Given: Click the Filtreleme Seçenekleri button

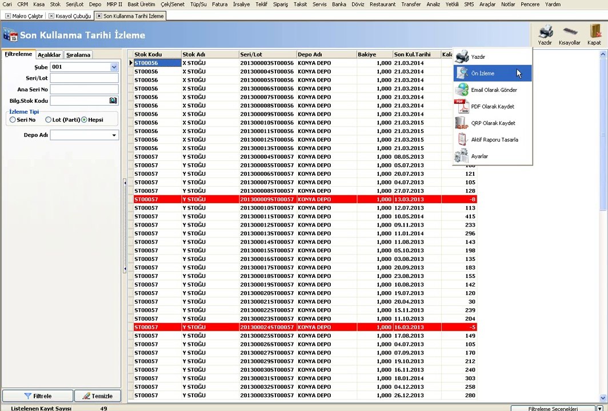Looking at the screenshot, I should [553, 408].
